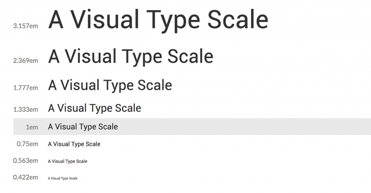Click the 1.333em size label
This screenshot has height=193, width=371.
pyautogui.click(x=26, y=109)
